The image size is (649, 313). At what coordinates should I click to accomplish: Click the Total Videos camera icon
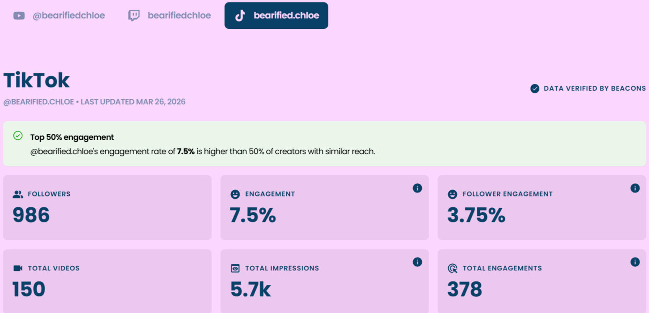tap(18, 268)
